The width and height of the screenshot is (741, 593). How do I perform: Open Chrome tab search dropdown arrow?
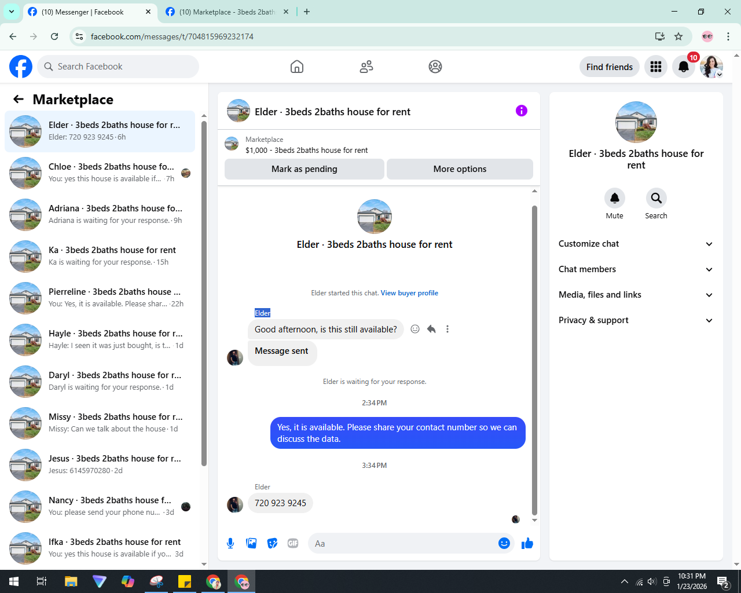[12, 12]
